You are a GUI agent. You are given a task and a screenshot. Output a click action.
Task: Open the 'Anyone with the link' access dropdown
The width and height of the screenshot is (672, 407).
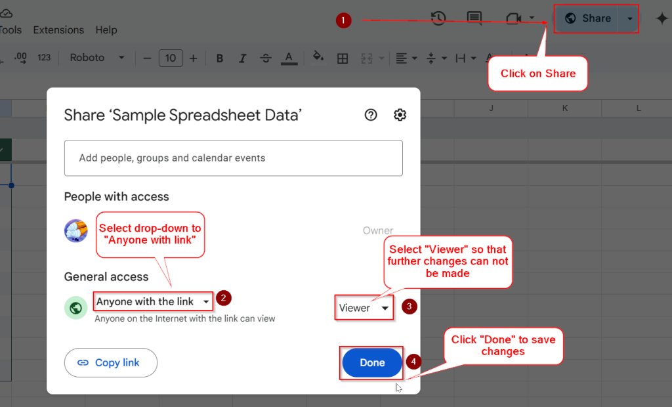[153, 301]
